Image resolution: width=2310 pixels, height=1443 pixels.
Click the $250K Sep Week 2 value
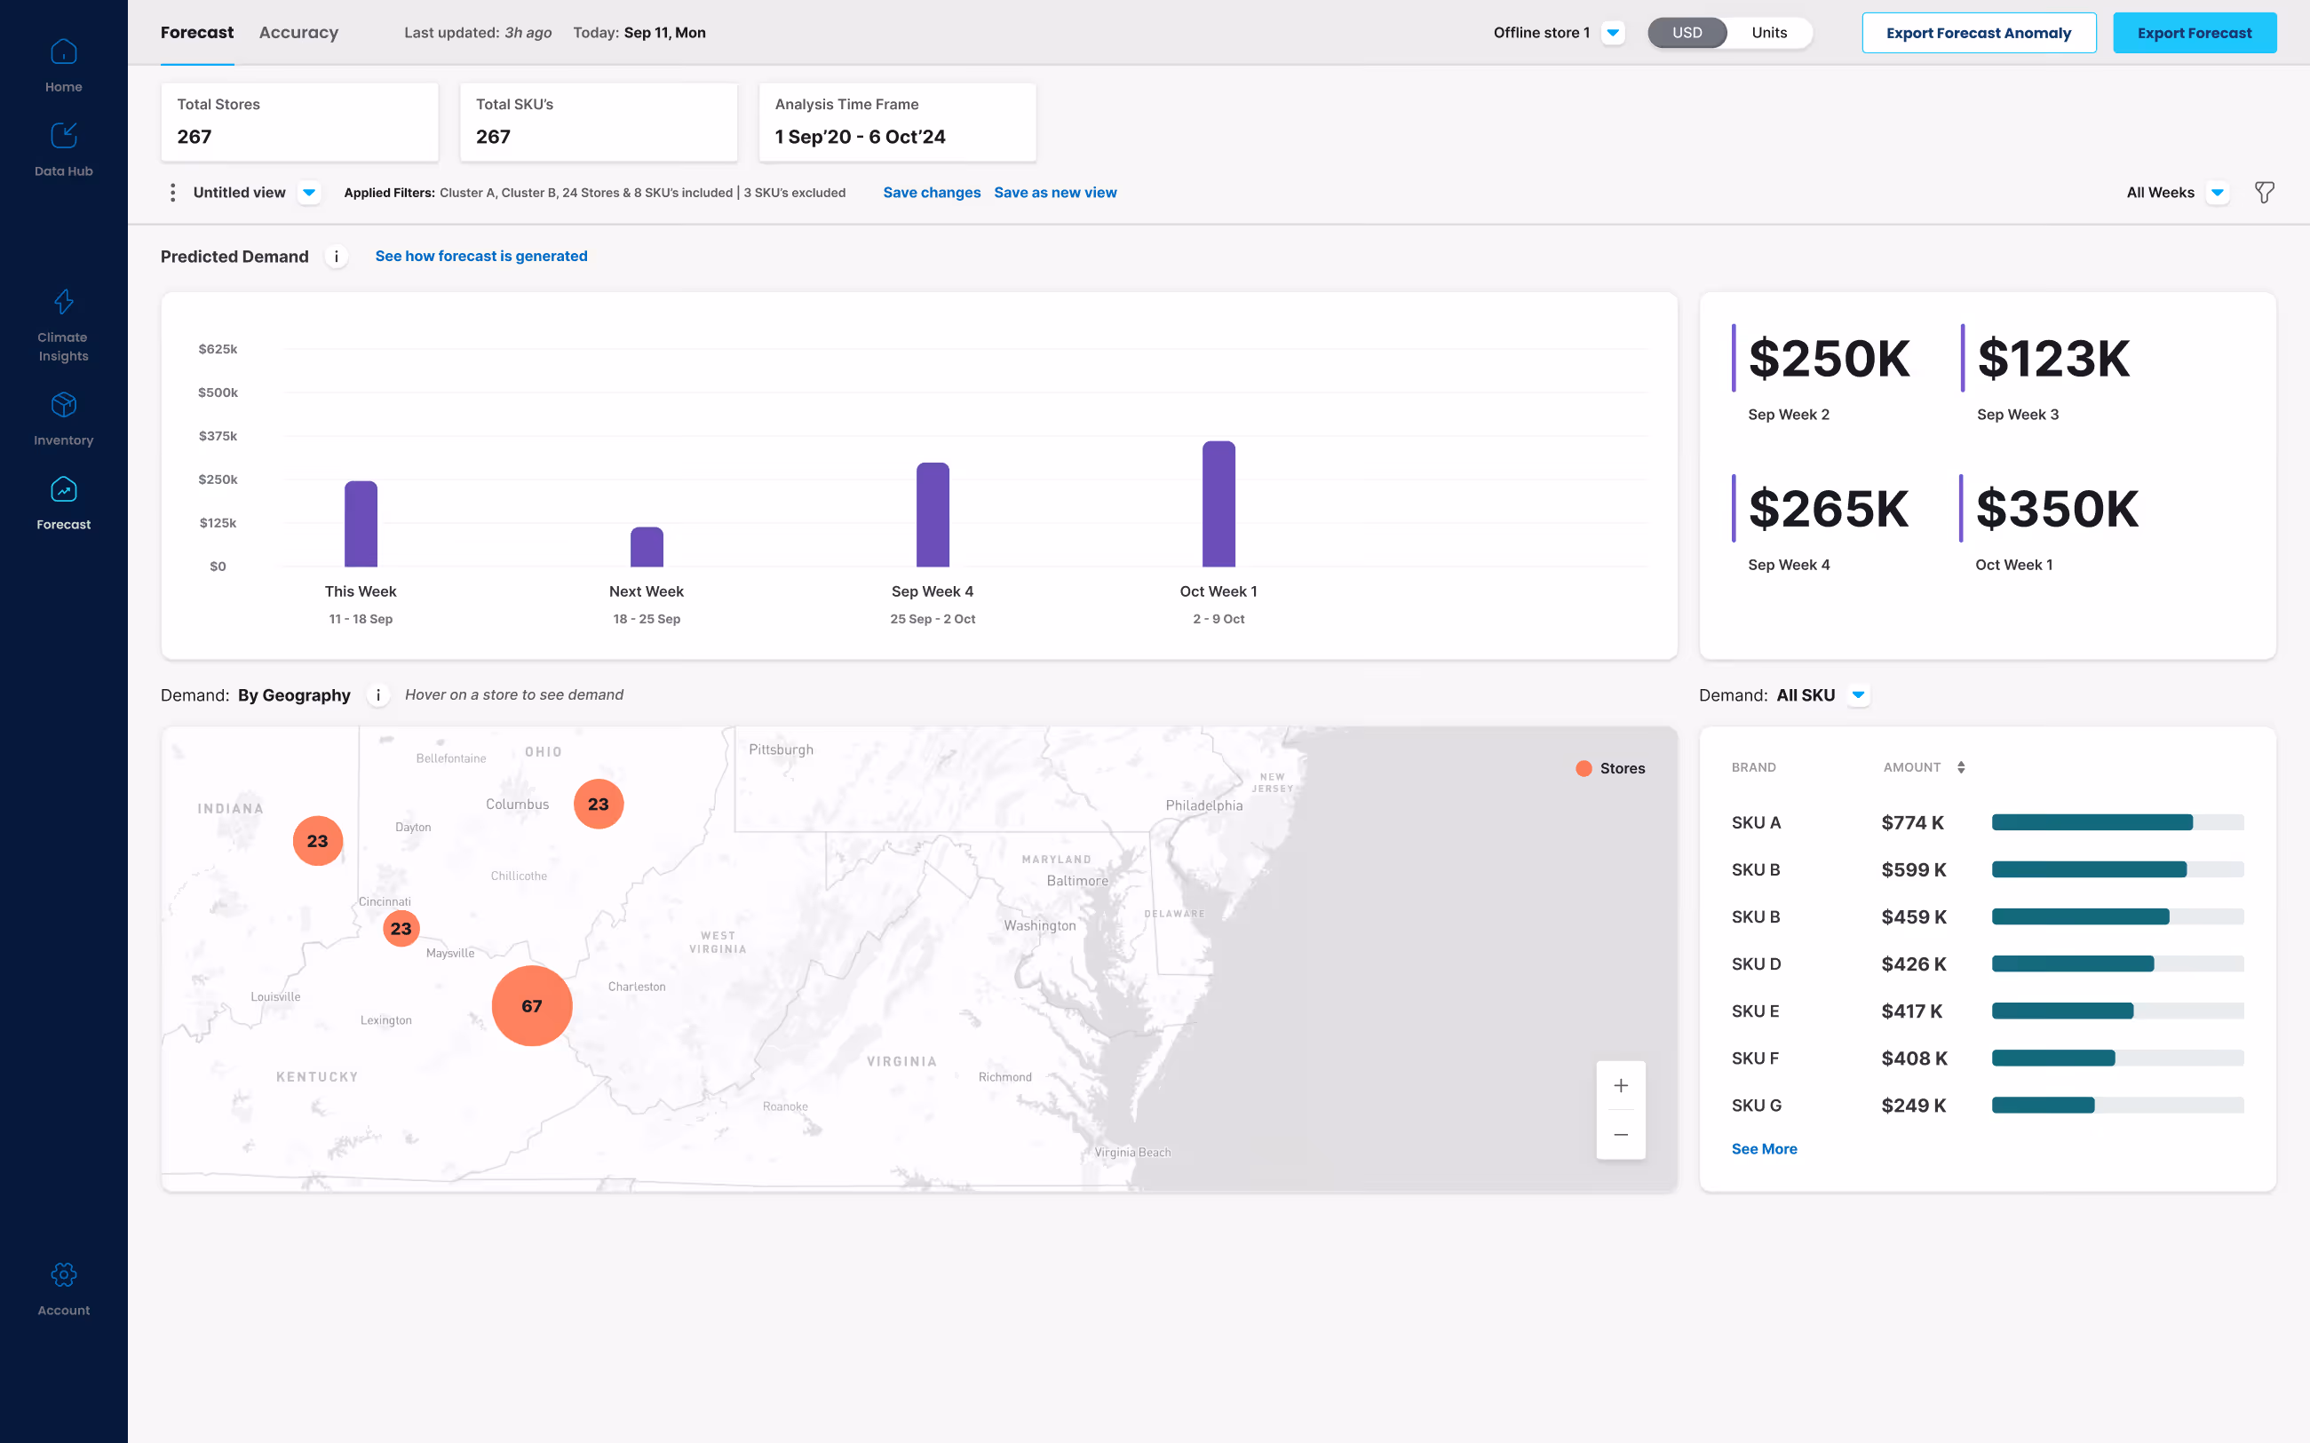(1828, 359)
